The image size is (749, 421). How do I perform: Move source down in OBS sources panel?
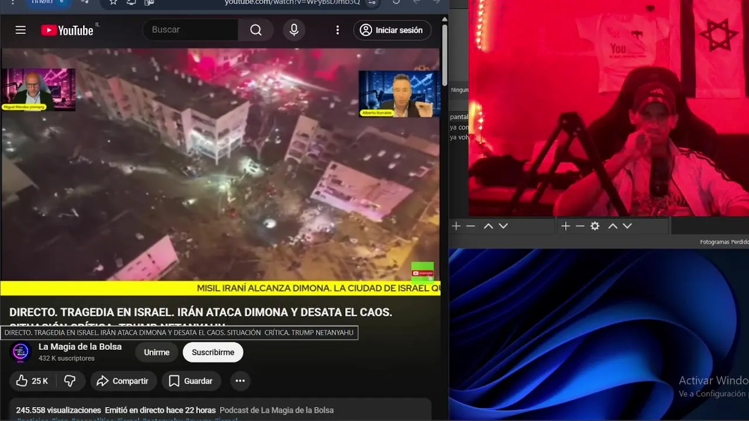[627, 226]
